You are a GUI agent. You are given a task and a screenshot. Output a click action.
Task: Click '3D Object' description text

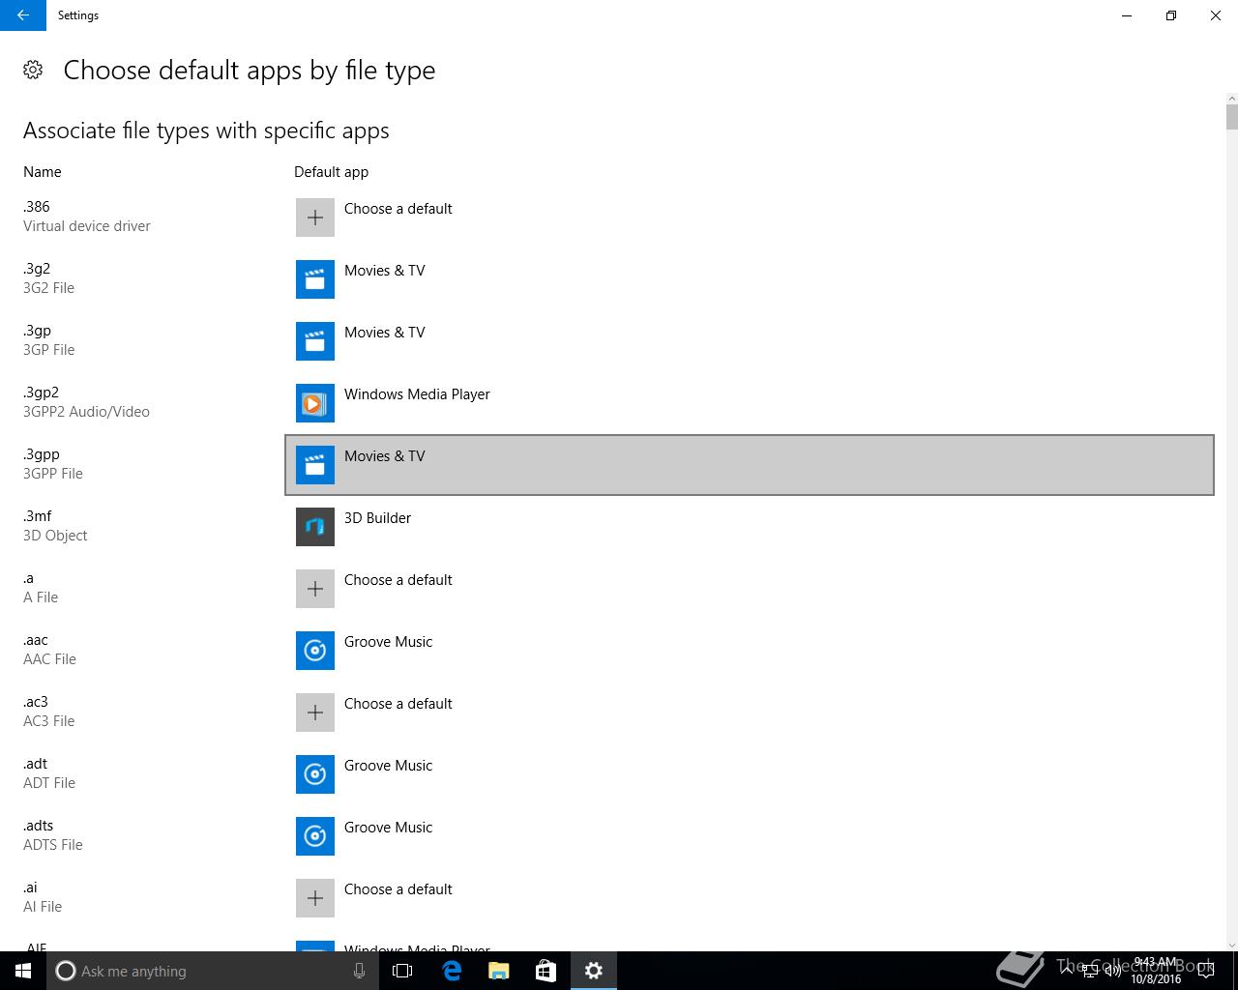pos(55,536)
